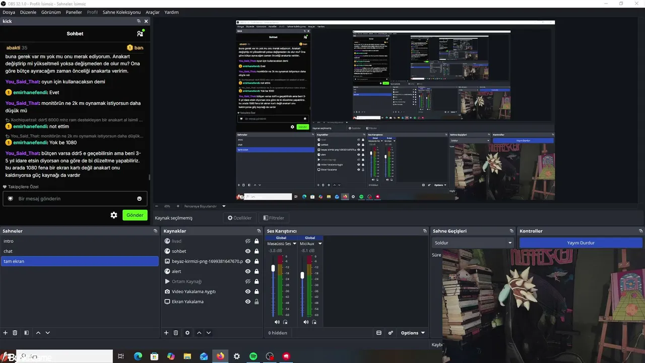Undock the kick panel with float icon

tap(139, 21)
